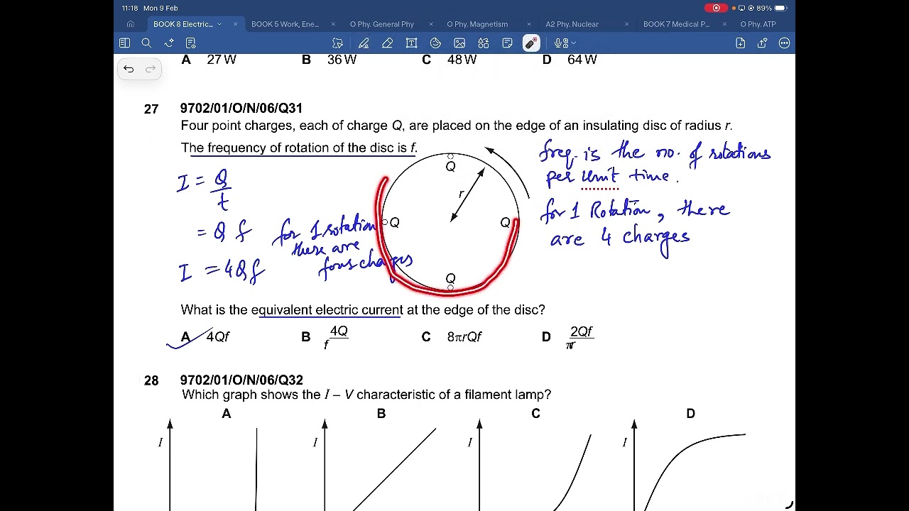Tap question number 27

tap(151, 109)
